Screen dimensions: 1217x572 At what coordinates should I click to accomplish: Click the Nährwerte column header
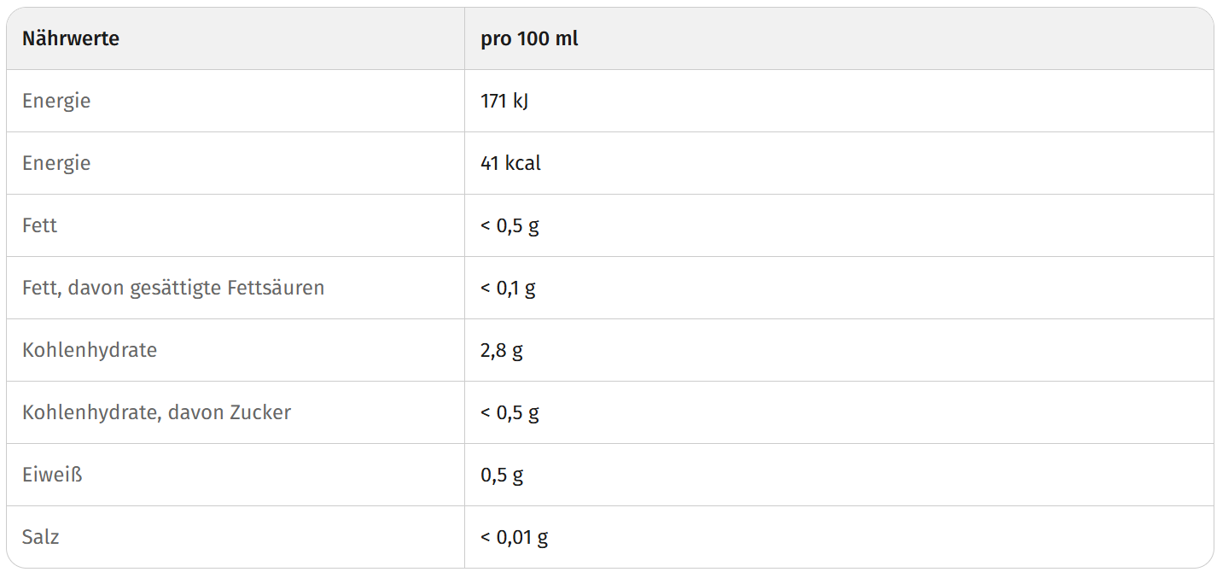pyautogui.click(x=71, y=38)
